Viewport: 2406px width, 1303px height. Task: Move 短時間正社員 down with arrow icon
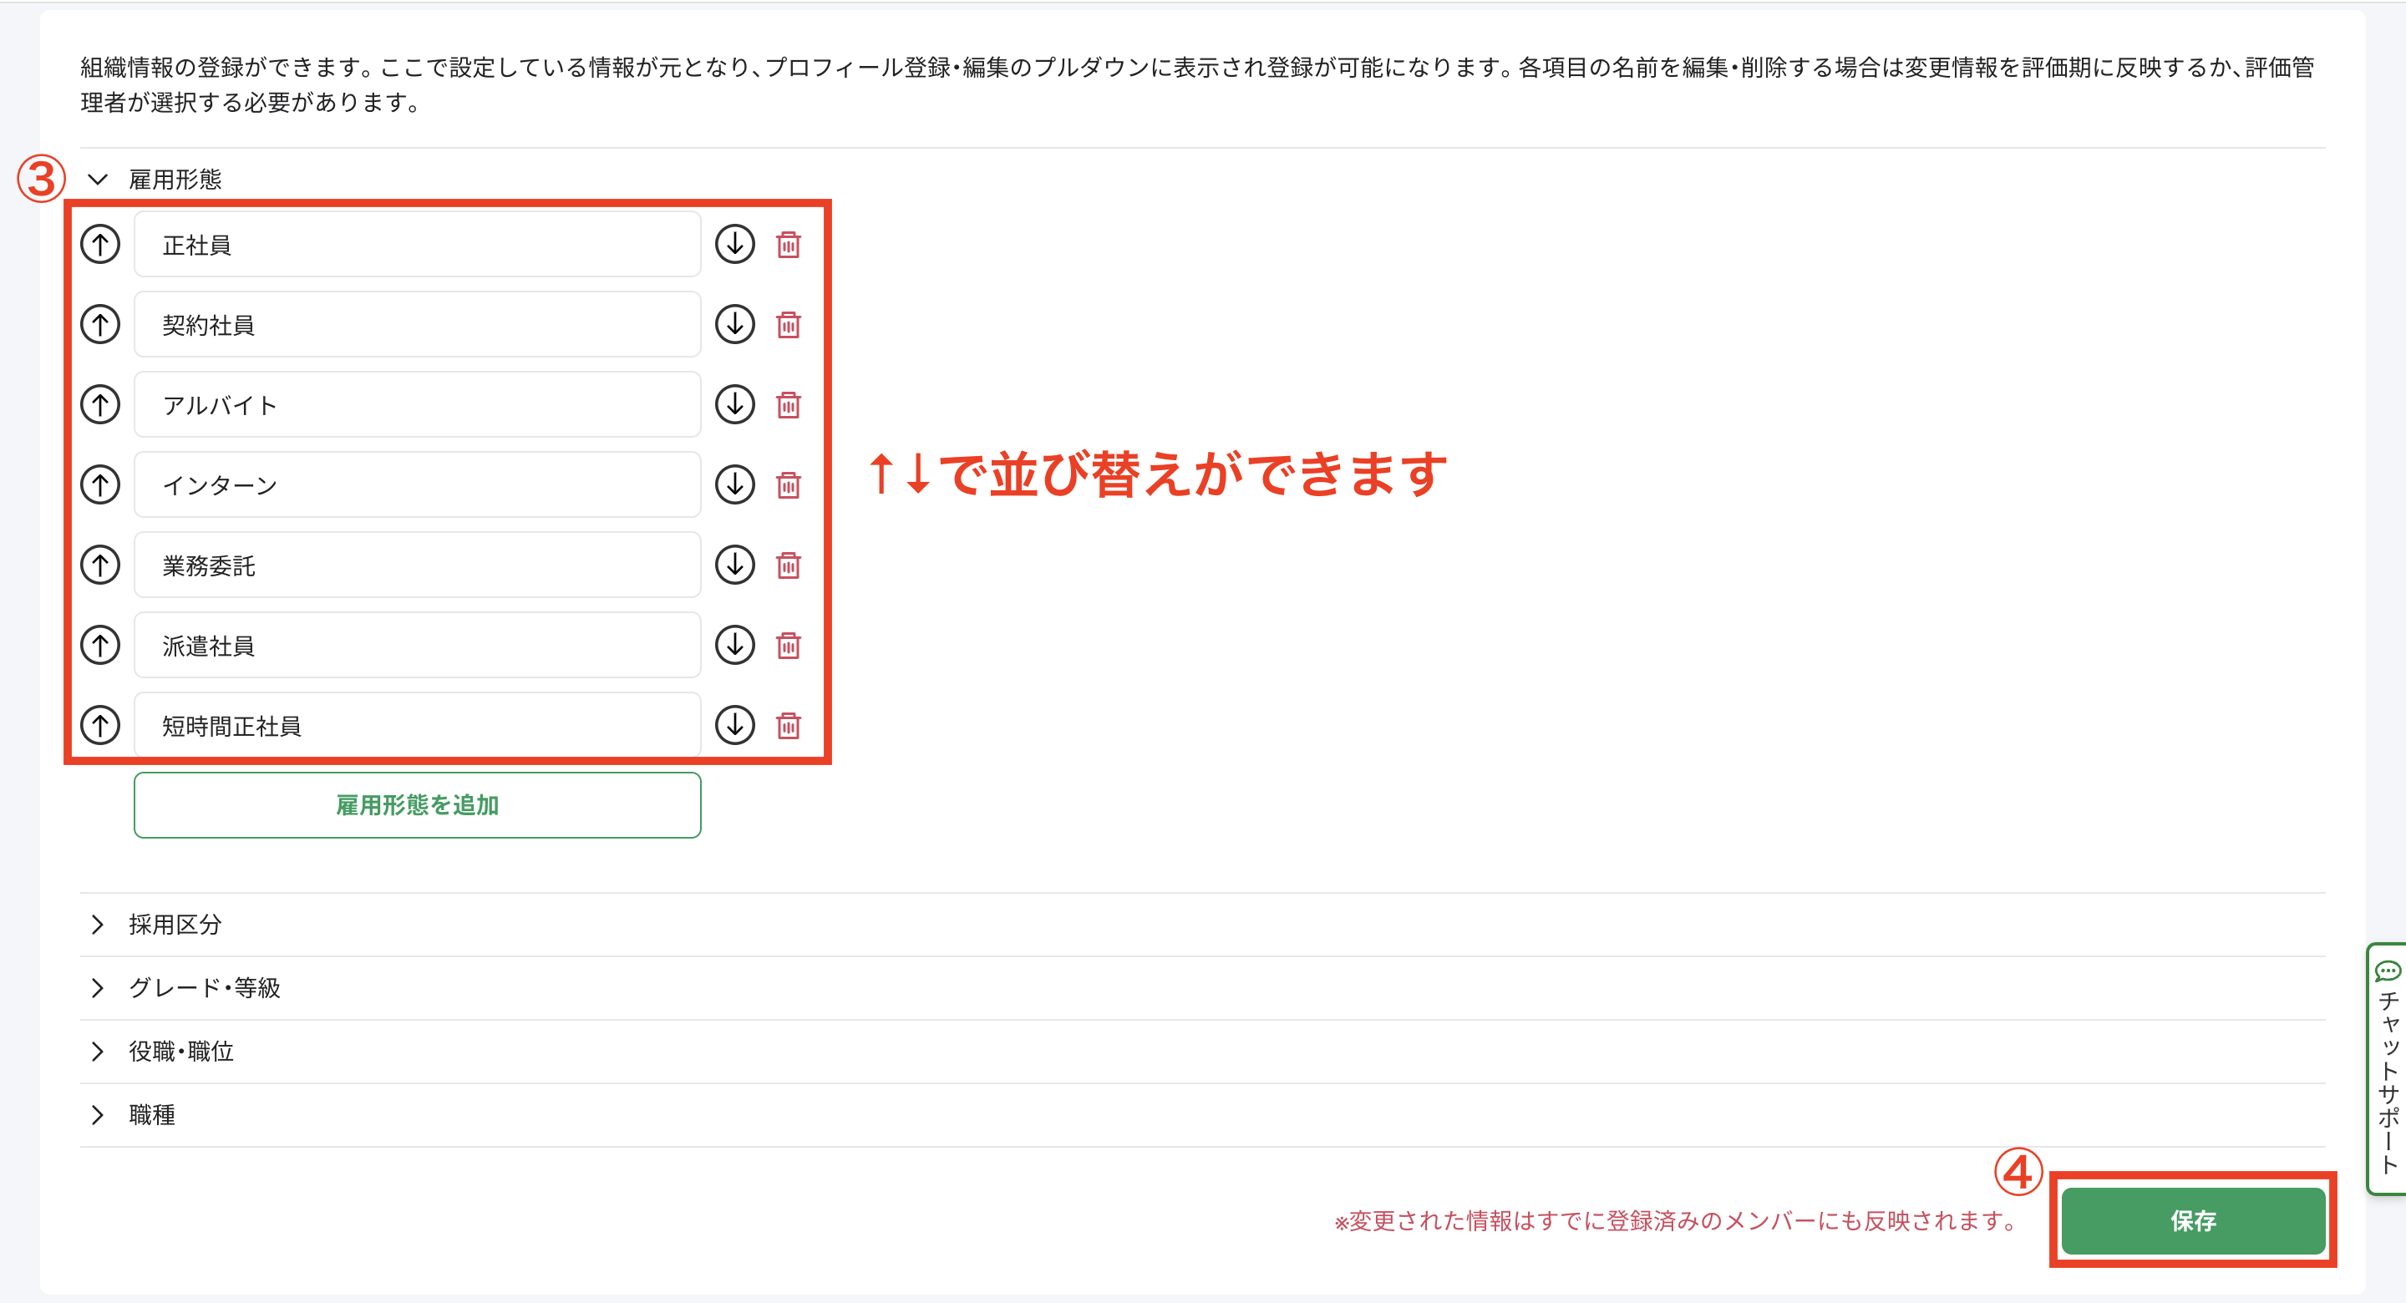coord(735,725)
